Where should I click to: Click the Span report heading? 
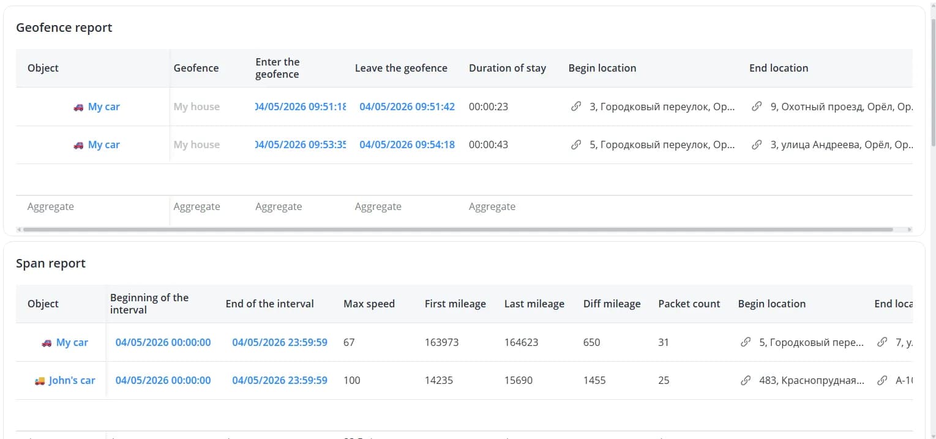(51, 263)
